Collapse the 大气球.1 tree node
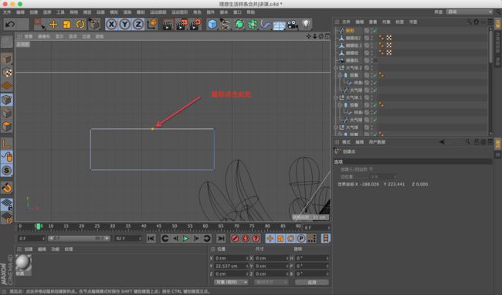 335,97
